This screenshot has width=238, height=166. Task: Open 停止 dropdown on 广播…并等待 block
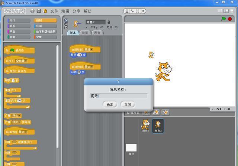point(16,122)
